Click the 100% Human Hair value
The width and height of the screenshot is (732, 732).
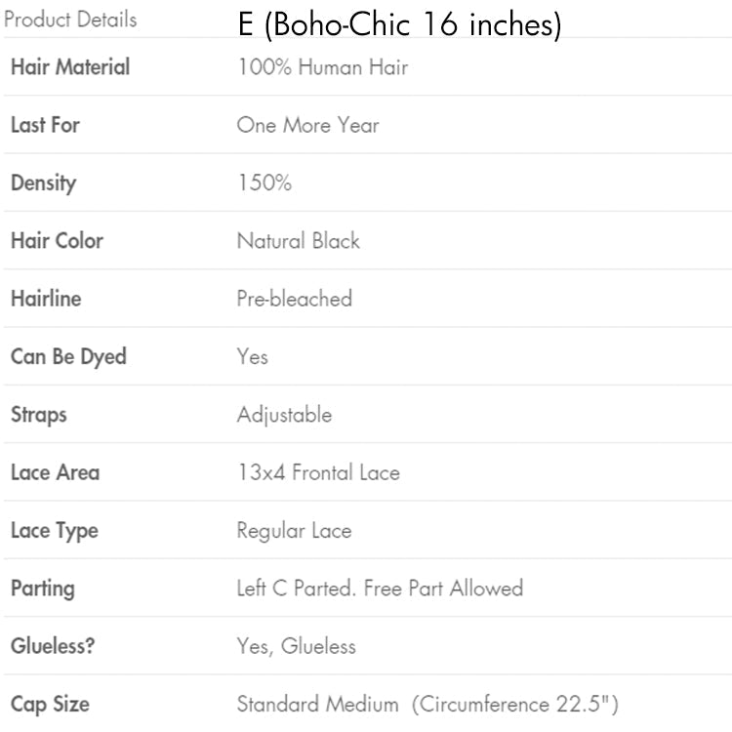[322, 67]
